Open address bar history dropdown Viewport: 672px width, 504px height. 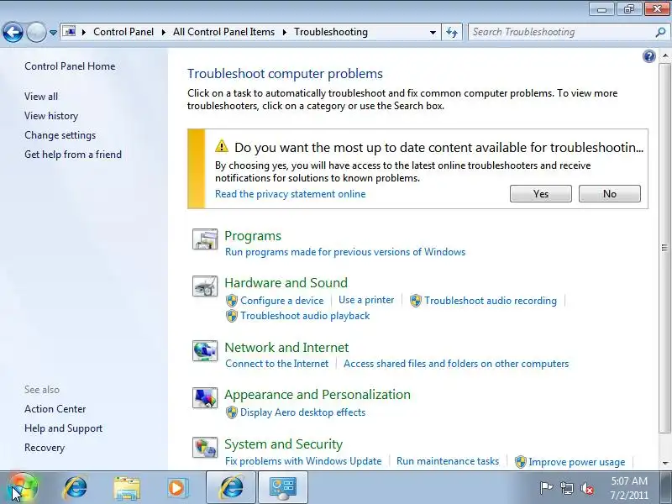coord(433,32)
